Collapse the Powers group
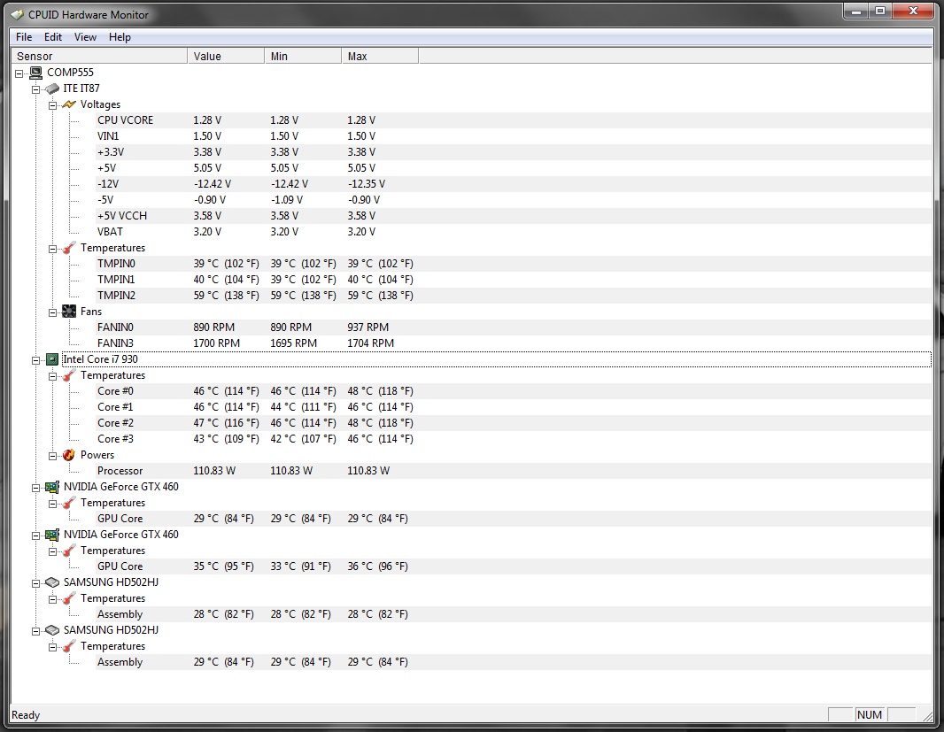Image resolution: width=944 pixels, height=732 pixels. point(52,456)
